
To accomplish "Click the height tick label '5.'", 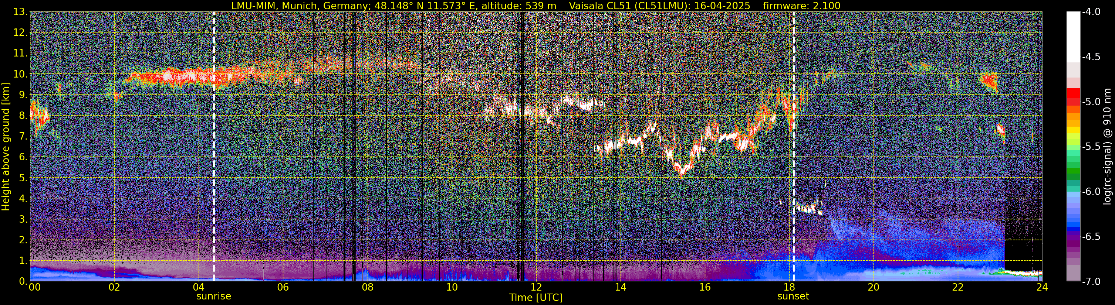I will pyautogui.click(x=23, y=178).
